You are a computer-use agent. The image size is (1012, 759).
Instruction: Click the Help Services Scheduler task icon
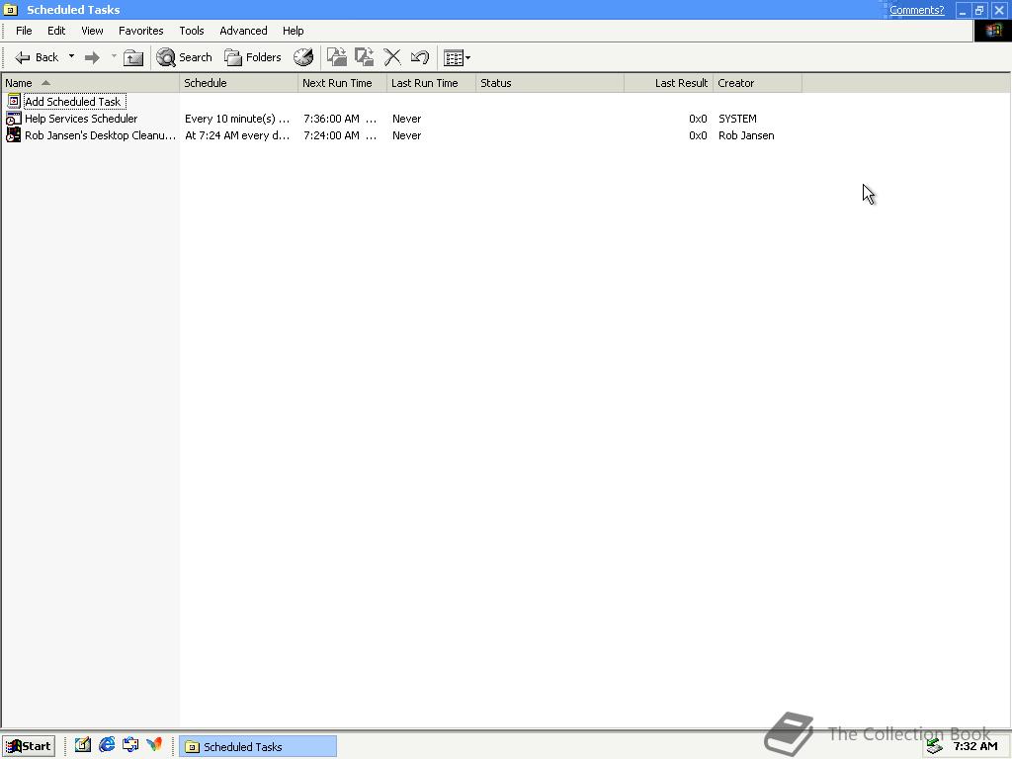point(14,119)
